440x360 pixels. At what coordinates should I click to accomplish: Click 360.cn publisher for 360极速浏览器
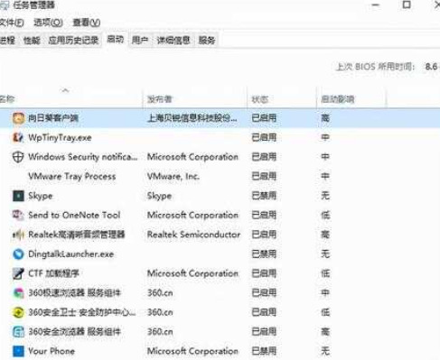click(x=160, y=293)
